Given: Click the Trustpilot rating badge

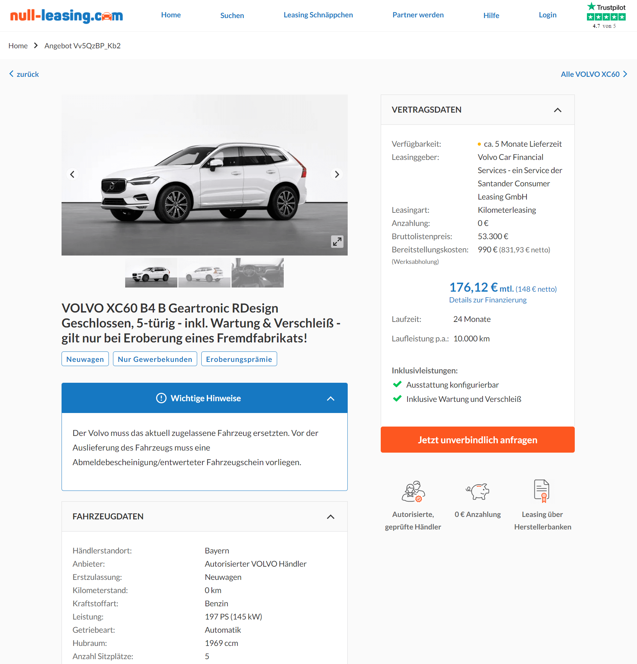Looking at the screenshot, I should [x=606, y=16].
